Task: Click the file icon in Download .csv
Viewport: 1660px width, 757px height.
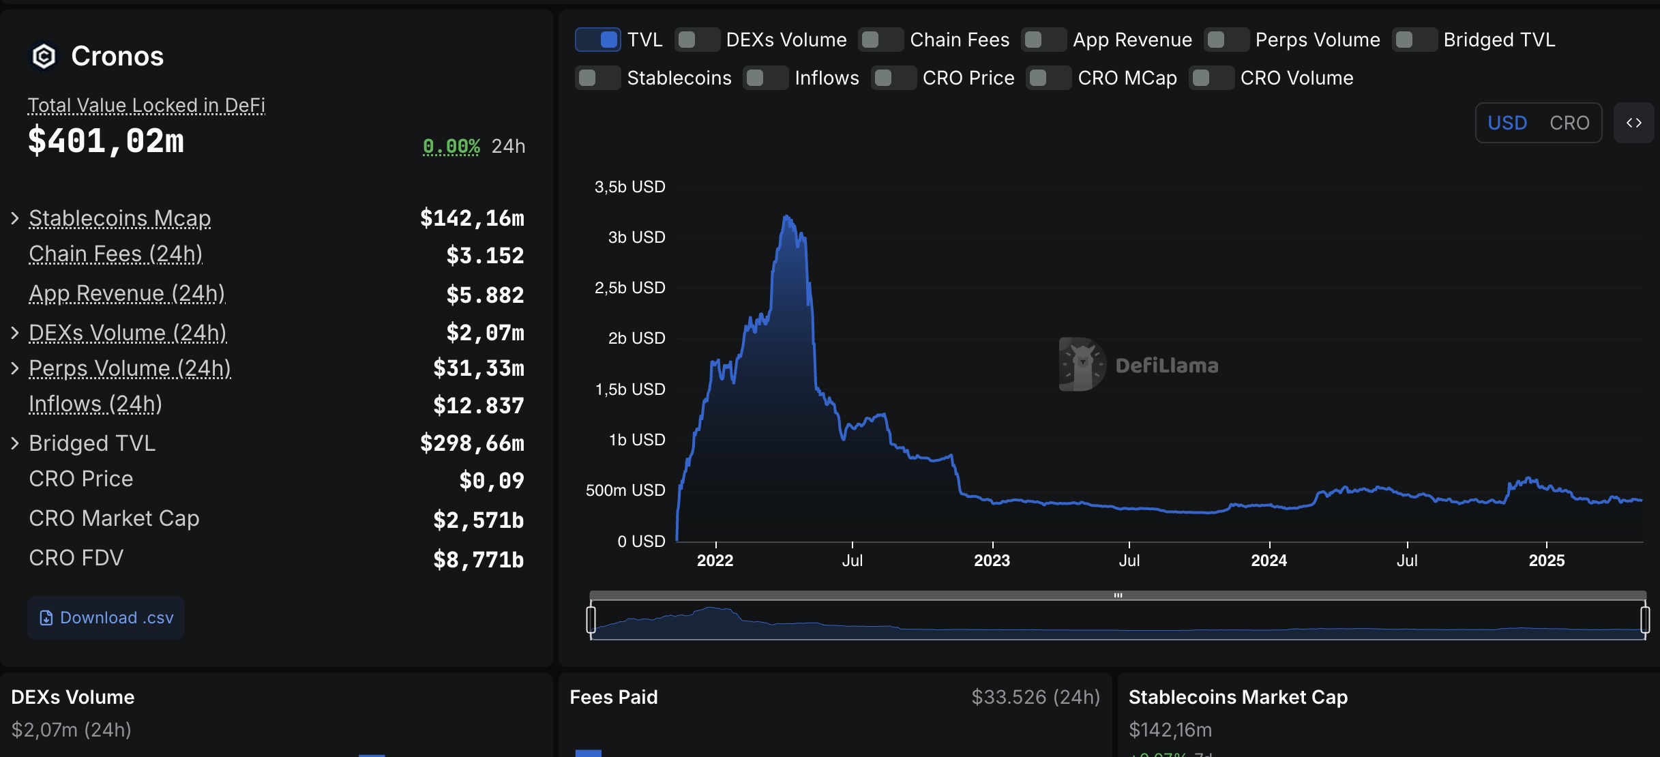Action: [46, 618]
